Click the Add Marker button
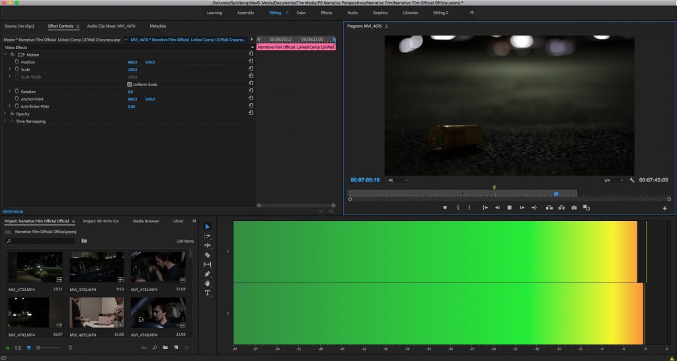Viewport: 677px width, 361px height. coord(445,207)
